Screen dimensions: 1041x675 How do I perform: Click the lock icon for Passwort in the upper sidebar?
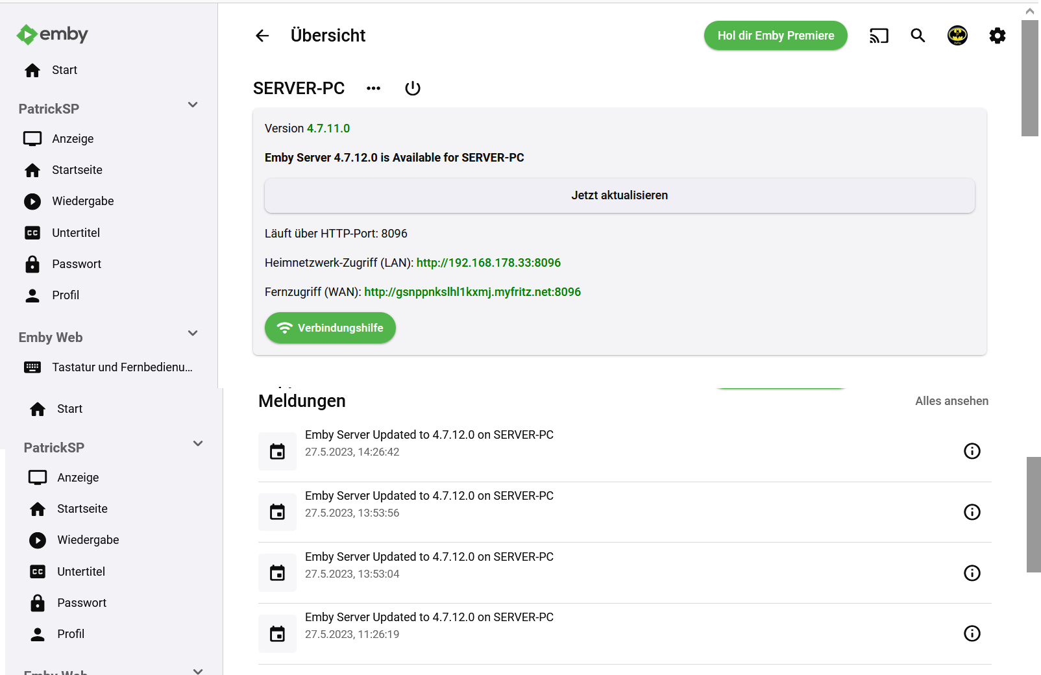pos(32,264)
